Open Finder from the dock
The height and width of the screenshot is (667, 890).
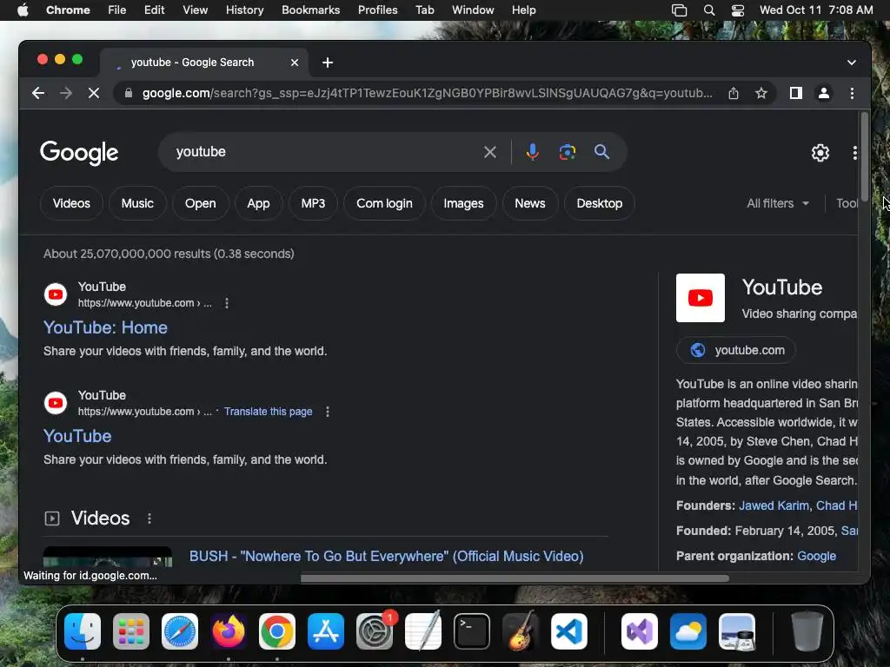(83, 631)
